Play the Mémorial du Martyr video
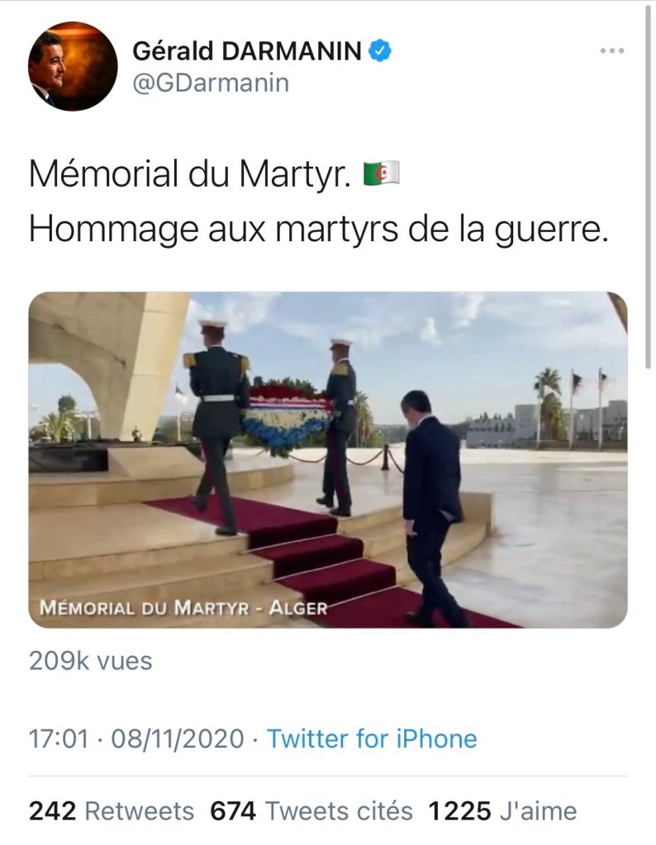 click(x=328, y=460)
